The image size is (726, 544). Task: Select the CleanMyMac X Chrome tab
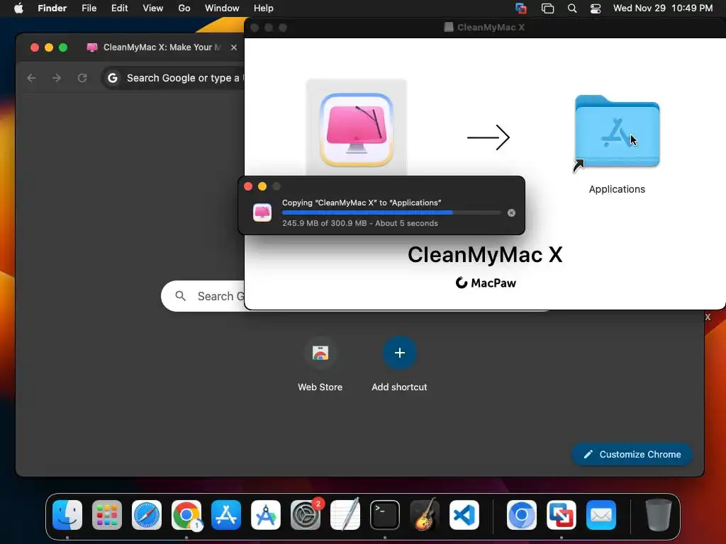pos(155,47)
